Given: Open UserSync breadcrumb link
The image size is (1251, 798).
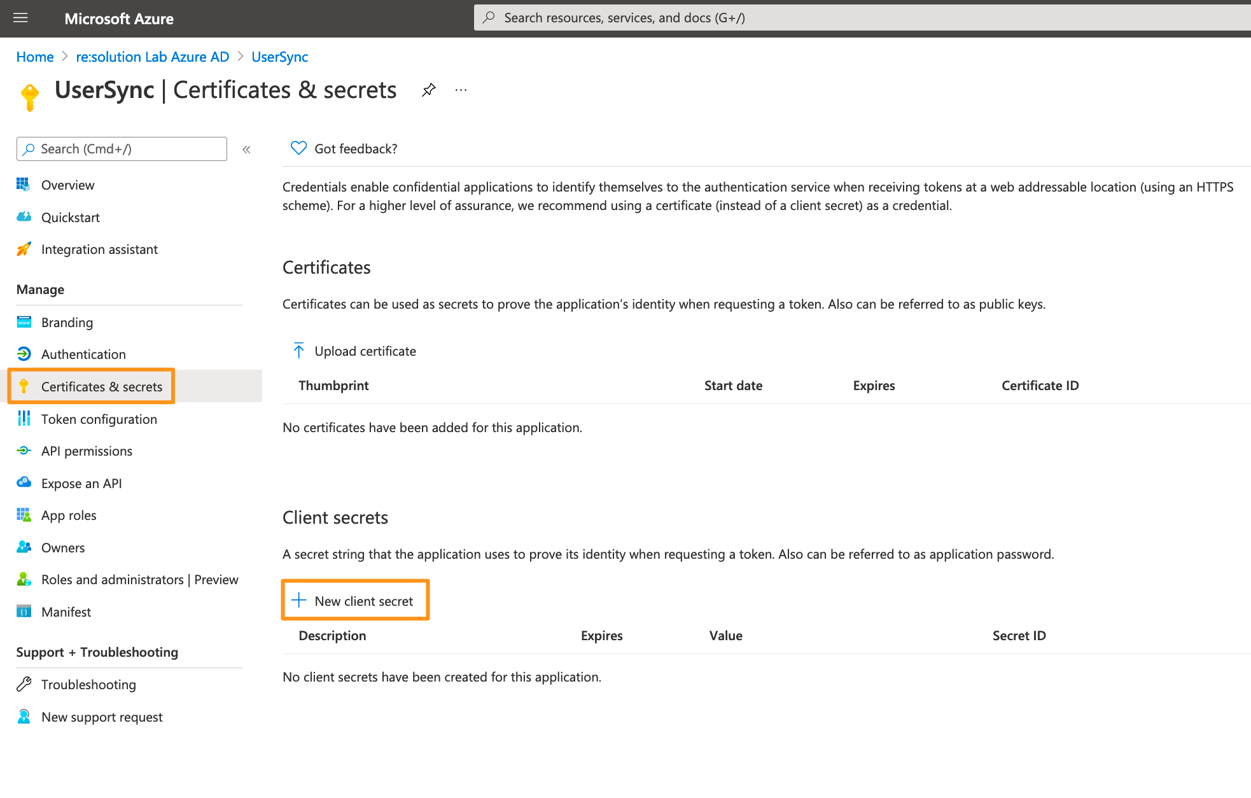Looking at the screenshot, I should point(280,57).
